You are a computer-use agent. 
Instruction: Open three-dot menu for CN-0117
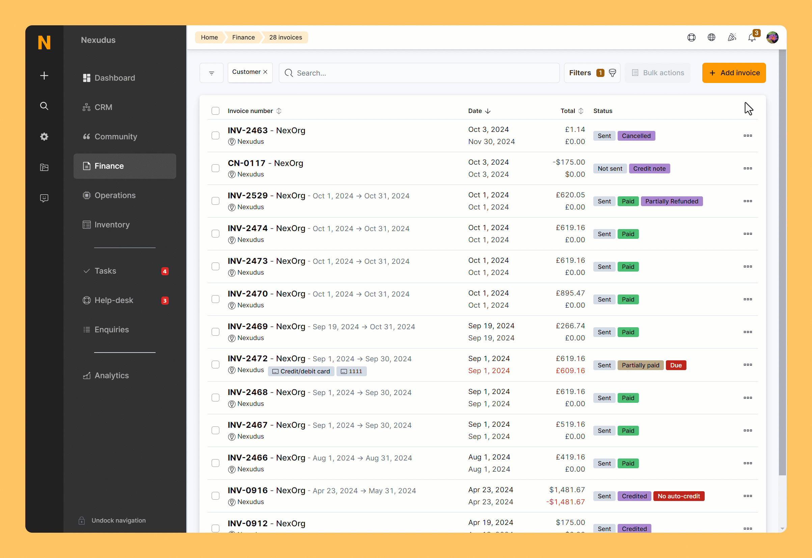(x=748, y=169)
